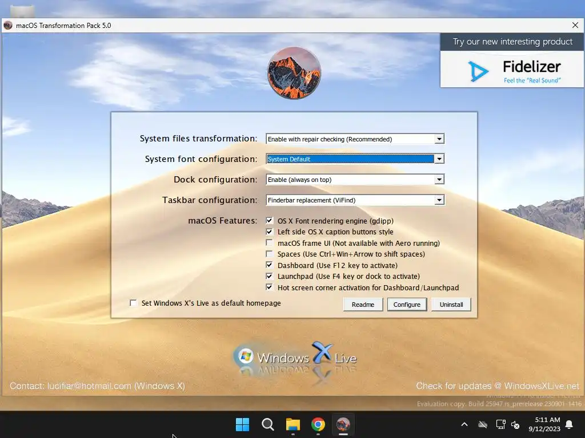This screenshot has width=585, height=438.
Task: Toggle Dashboard (F12) checkbox
Action: pos(270,265)
